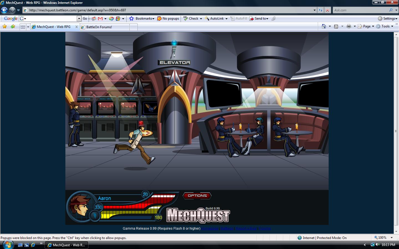The height and width of the screenshot is (249, 399).
Task: Stop loading with the red X icon
Action: coord(328,10)
